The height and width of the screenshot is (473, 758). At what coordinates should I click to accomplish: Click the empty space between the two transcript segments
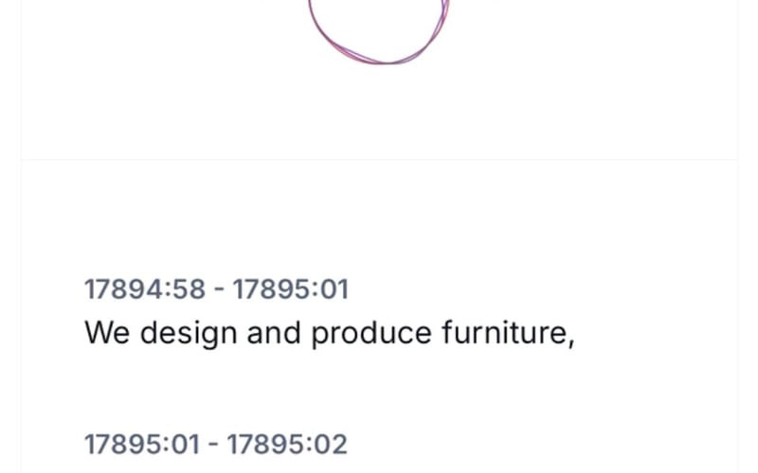[379, 391]
